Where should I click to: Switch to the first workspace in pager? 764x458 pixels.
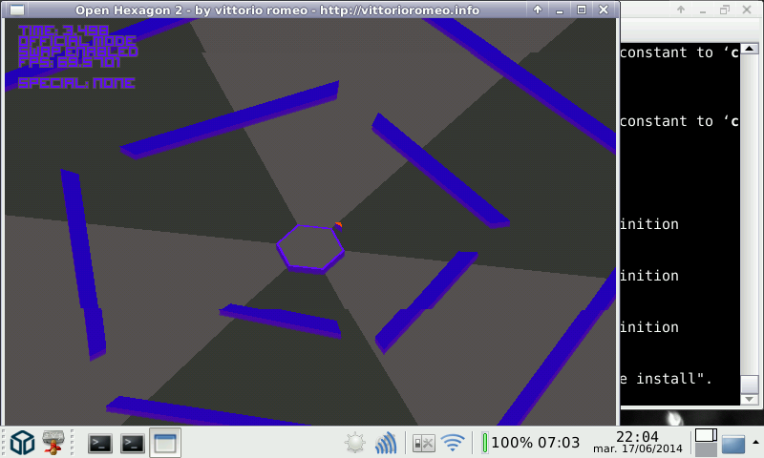pos(706,436)
